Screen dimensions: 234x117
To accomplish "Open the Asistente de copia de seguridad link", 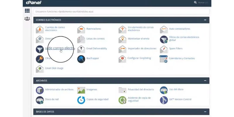I will point(139,99).
